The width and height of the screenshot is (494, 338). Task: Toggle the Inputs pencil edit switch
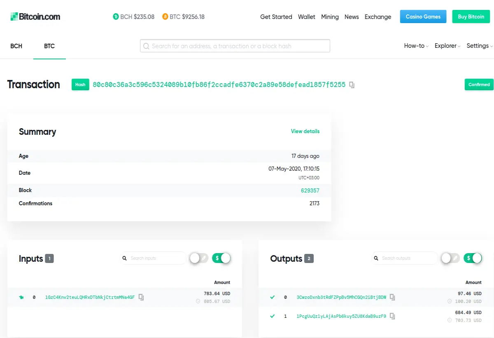199,258
